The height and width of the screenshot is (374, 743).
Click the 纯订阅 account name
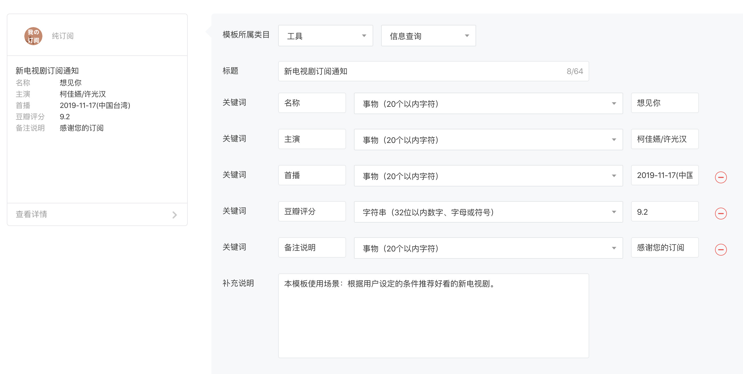click(x=62, y=36)
